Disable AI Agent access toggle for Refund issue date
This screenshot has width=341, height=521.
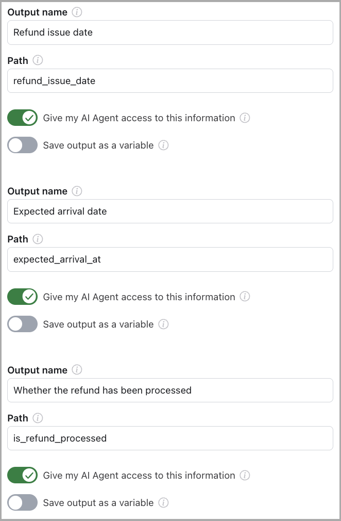(23, 118)
